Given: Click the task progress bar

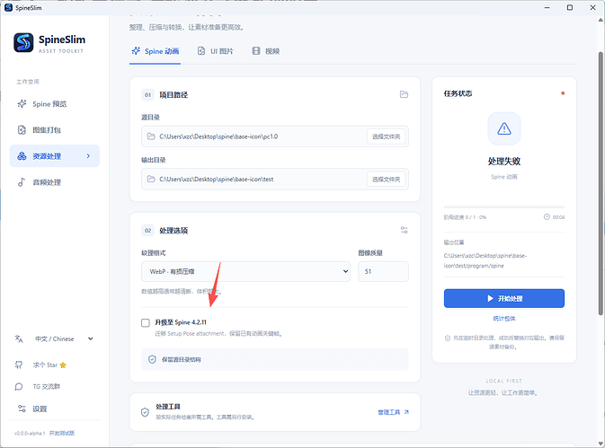Looking at the screenshot, I should 504,207.
